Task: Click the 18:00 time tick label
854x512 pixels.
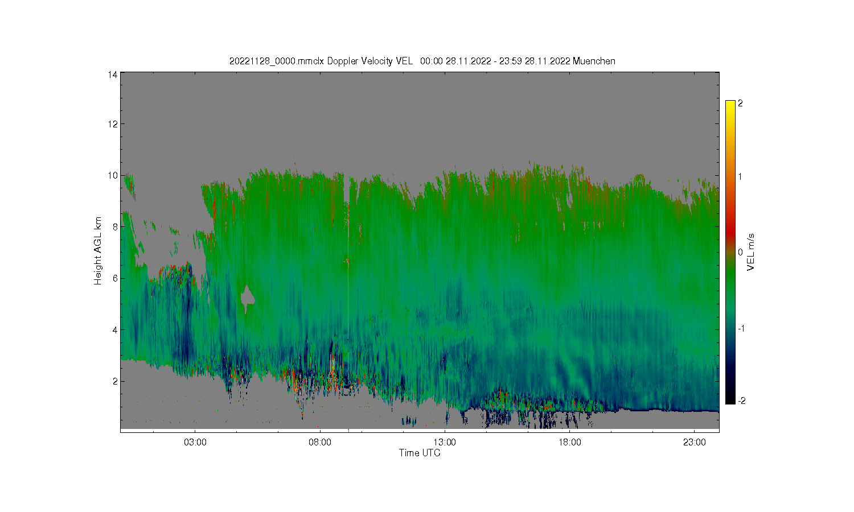Action: click(x=569, y=441)
